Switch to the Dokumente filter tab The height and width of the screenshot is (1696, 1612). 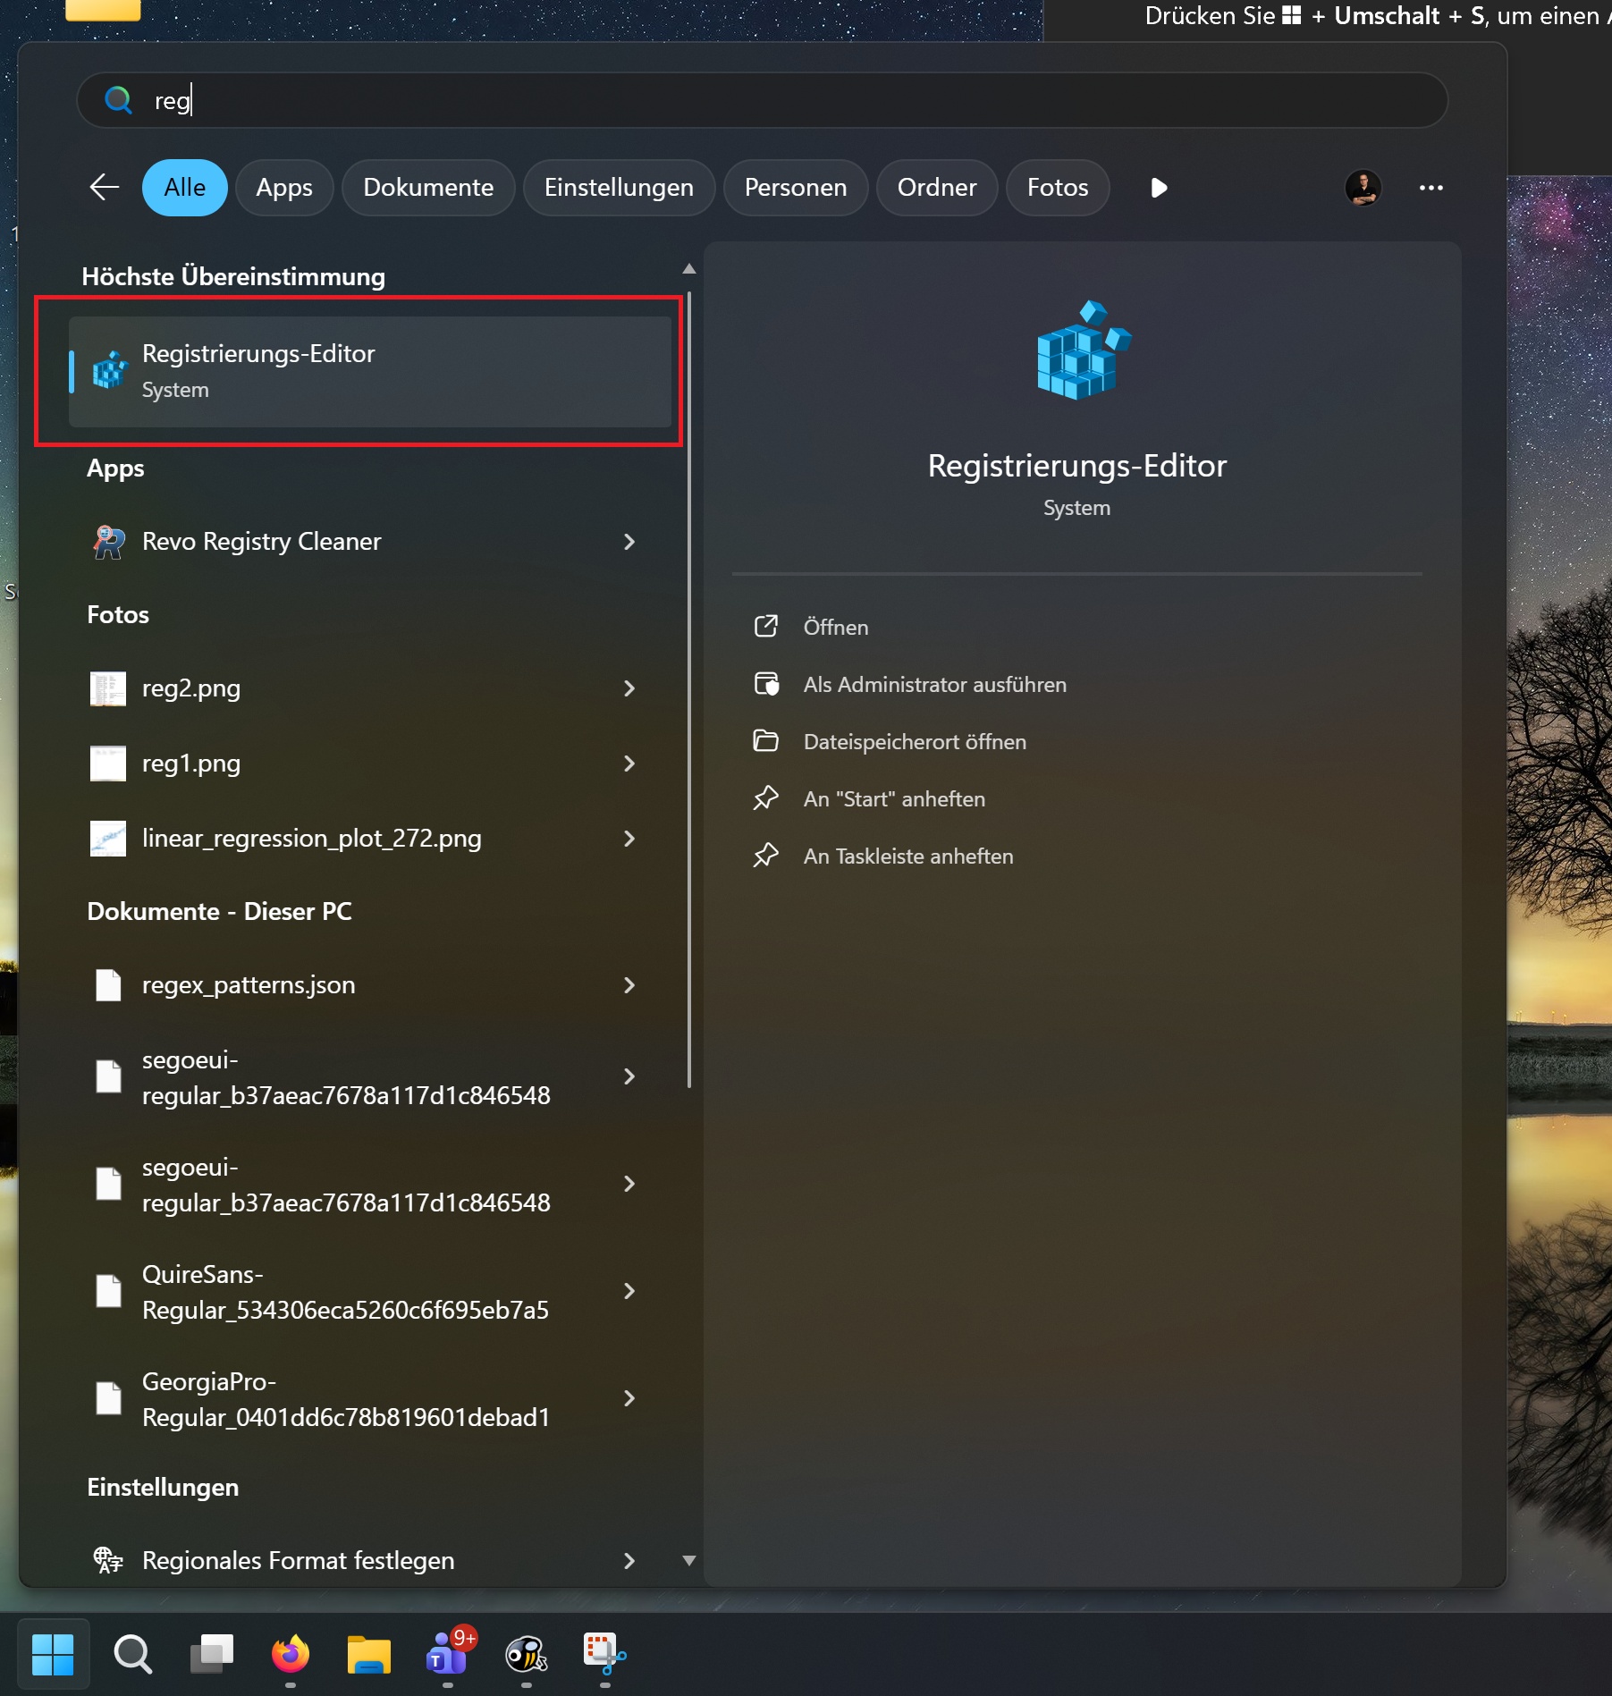pos(428,188)
